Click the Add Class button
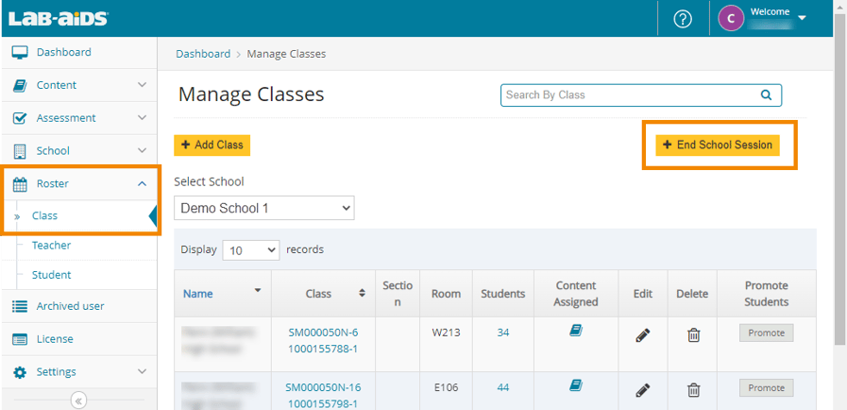Screen dimensions: 847x410 click(x=212, y=145)
